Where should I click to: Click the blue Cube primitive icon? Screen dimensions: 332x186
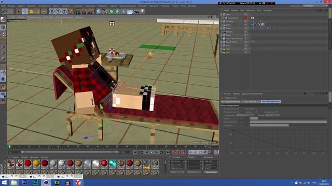[x=99, y=11]
